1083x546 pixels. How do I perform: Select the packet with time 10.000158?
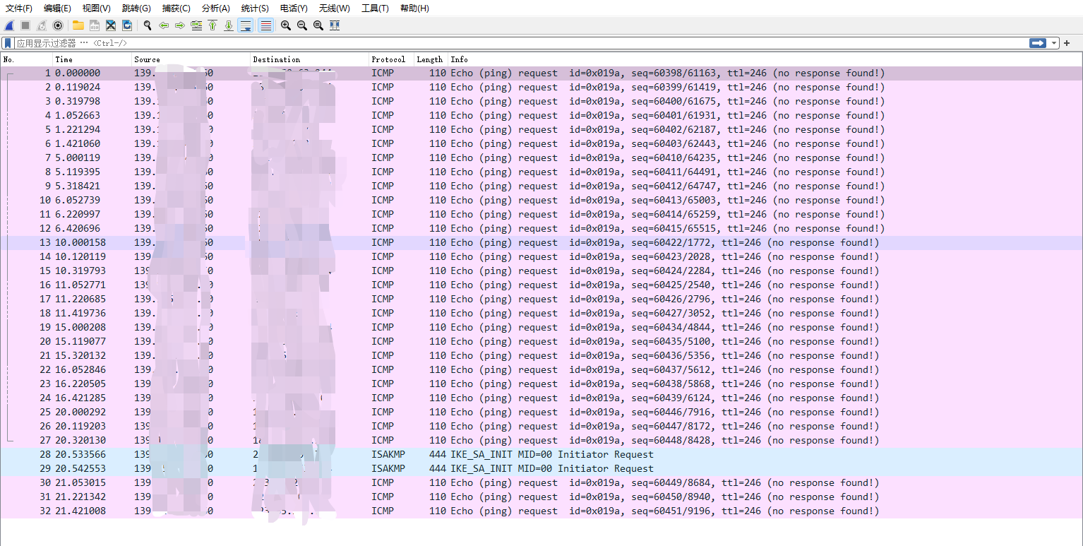(541, 243)
